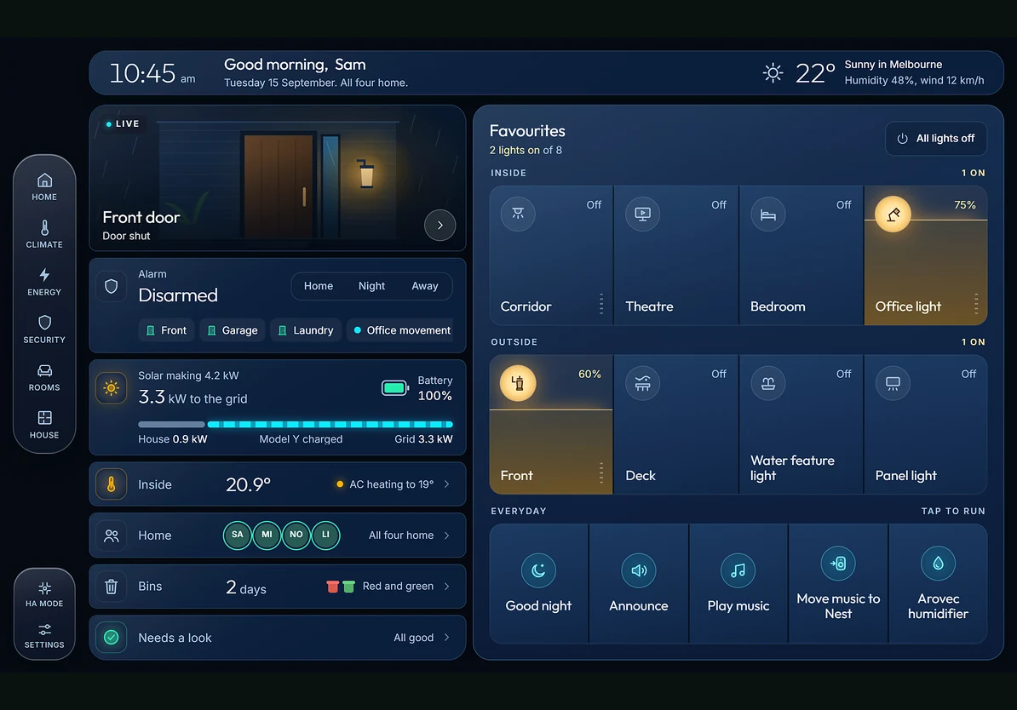This screenshot has width=1017, height=710.
Task: Click the Front door sensor chip
Action: (x=167, y=330)
